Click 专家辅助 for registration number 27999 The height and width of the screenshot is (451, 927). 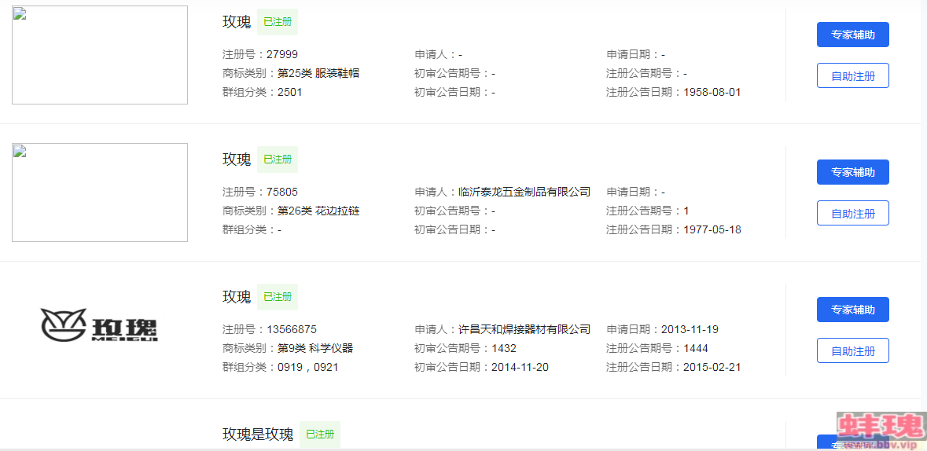(x=852, y=35)
